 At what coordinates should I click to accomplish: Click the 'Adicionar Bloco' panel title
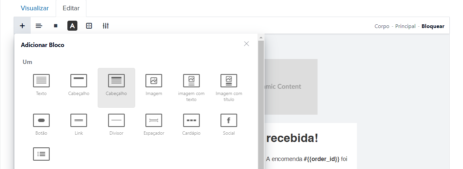43,45
